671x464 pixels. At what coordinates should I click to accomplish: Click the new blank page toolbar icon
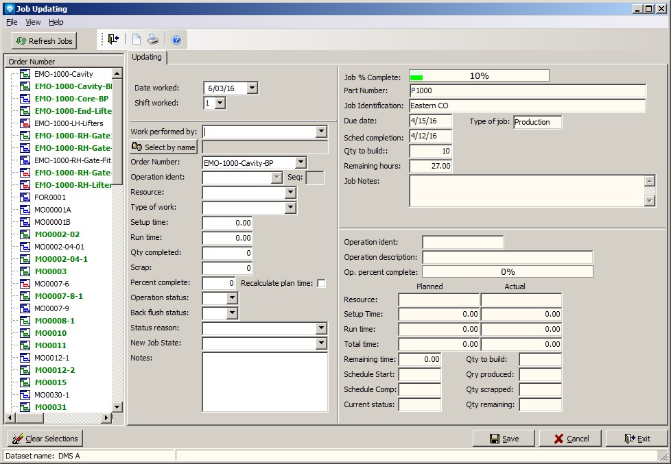pos(137,40)
